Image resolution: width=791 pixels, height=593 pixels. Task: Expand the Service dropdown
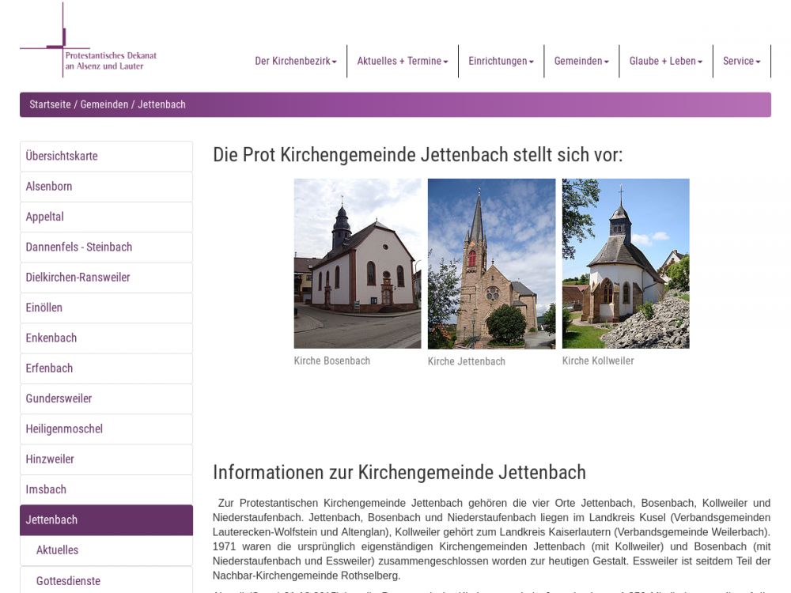pos(741,61)
